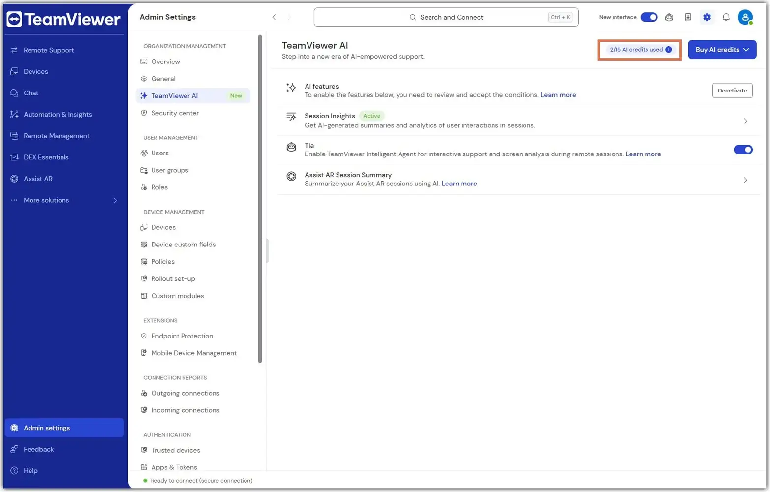Click the Session Insights icon

tap(291, 117)
